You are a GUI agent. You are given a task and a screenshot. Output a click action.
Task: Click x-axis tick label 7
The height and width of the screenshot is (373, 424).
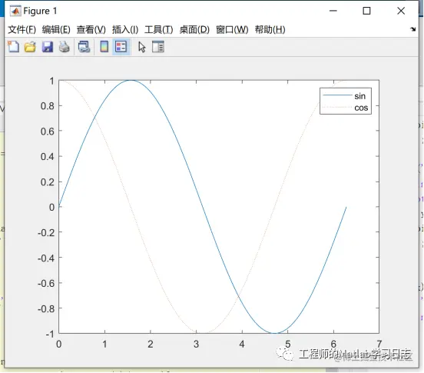coord(379,344)
